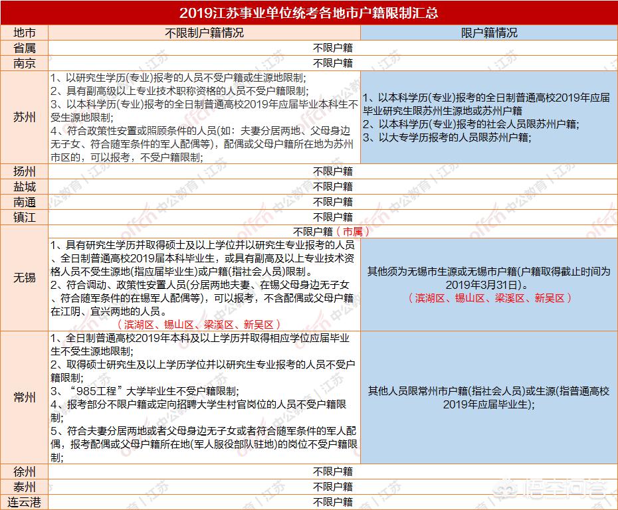Click the 连云港 row label
Viewport: 618px width, 510px height.
[25, 502]
